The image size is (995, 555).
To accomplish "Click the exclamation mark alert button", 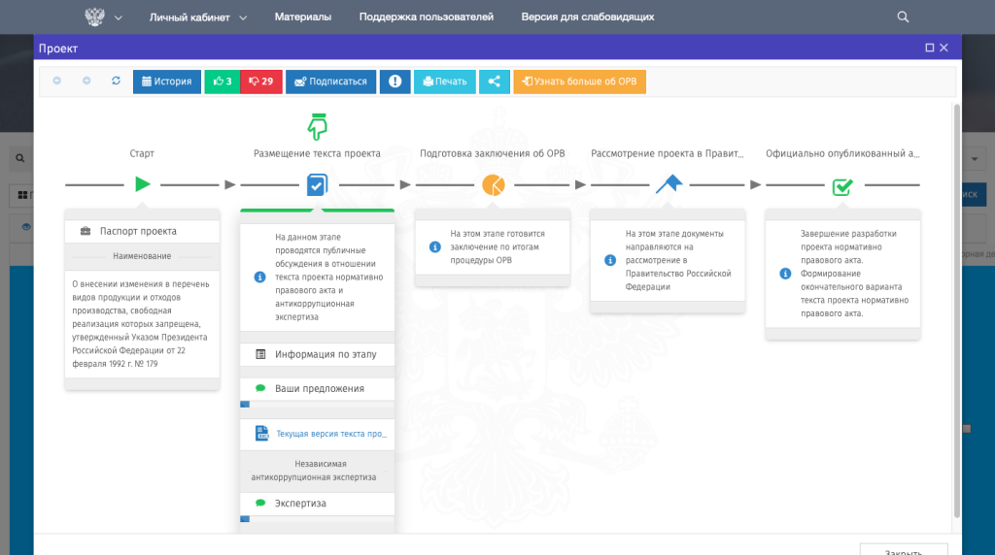I will [395, 82].
